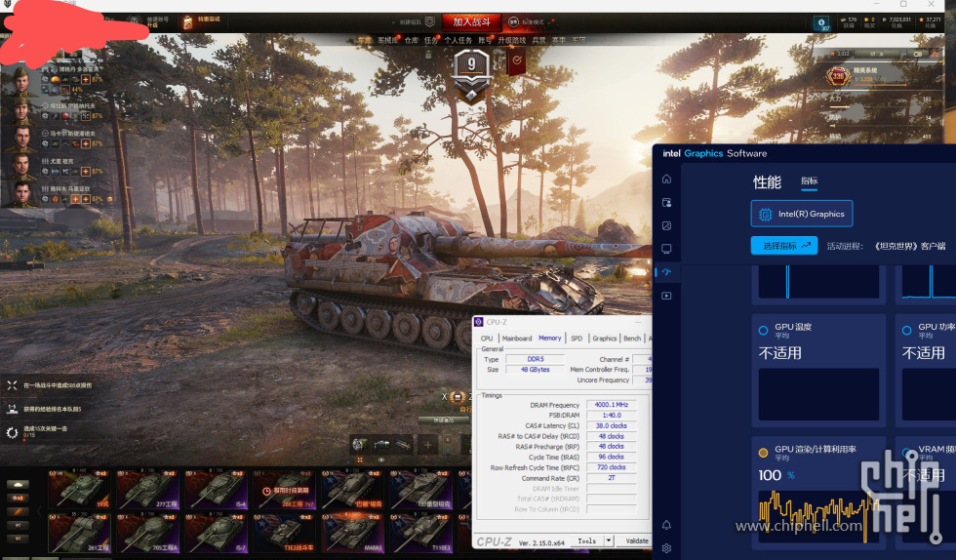Toggle GPU 功率 metric radio
The height and width of the screenshot is (560, 956).
(906, 330)
